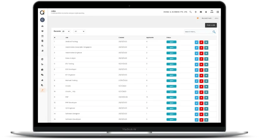This screenshot has width=259, height=139.
Task: Toggle the red lock for ETL Testing job
Action: click(201, 64)
